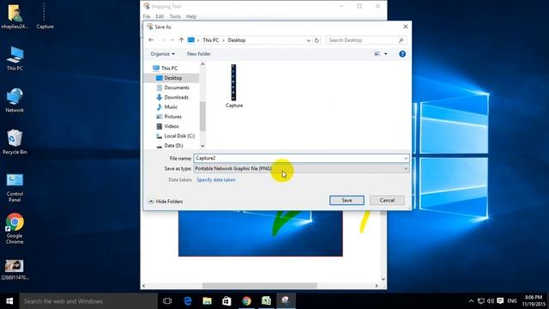
Task: Refresh the Desktop folder listing
Action: pos(317,40)
